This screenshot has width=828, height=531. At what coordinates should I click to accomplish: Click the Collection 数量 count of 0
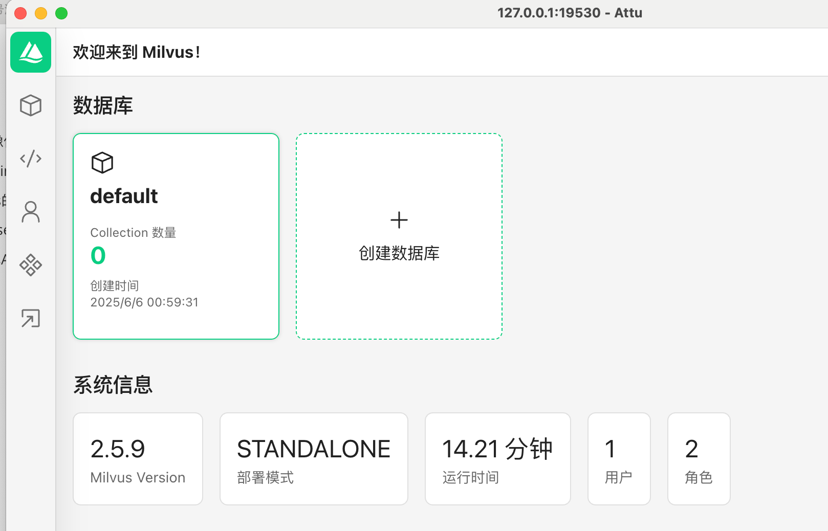(98, 256)
